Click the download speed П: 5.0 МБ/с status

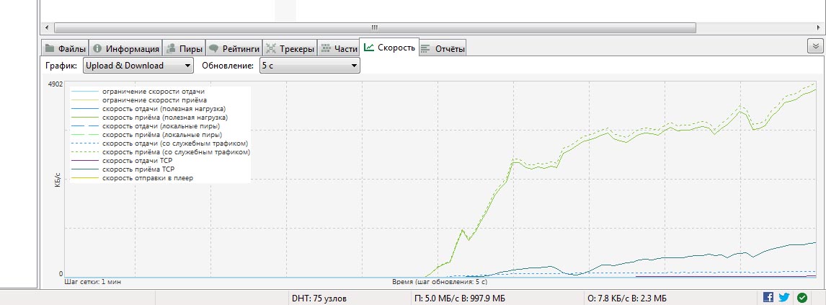pos(460,299)
